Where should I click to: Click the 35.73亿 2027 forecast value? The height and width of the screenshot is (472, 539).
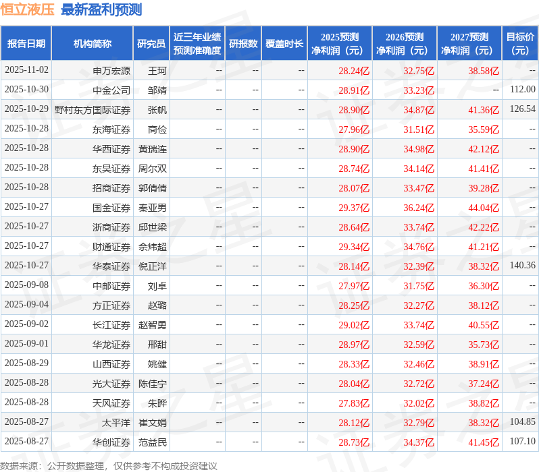coord(484,345)
